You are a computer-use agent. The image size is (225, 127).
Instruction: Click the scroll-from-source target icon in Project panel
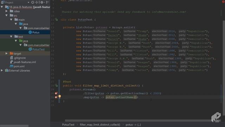[x=33, y=2]
